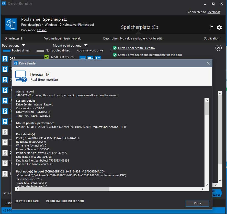This screenshot has height=214, width=227.
Task: Click the report's horizontal scrollbar left arrow
Action: 17,189
